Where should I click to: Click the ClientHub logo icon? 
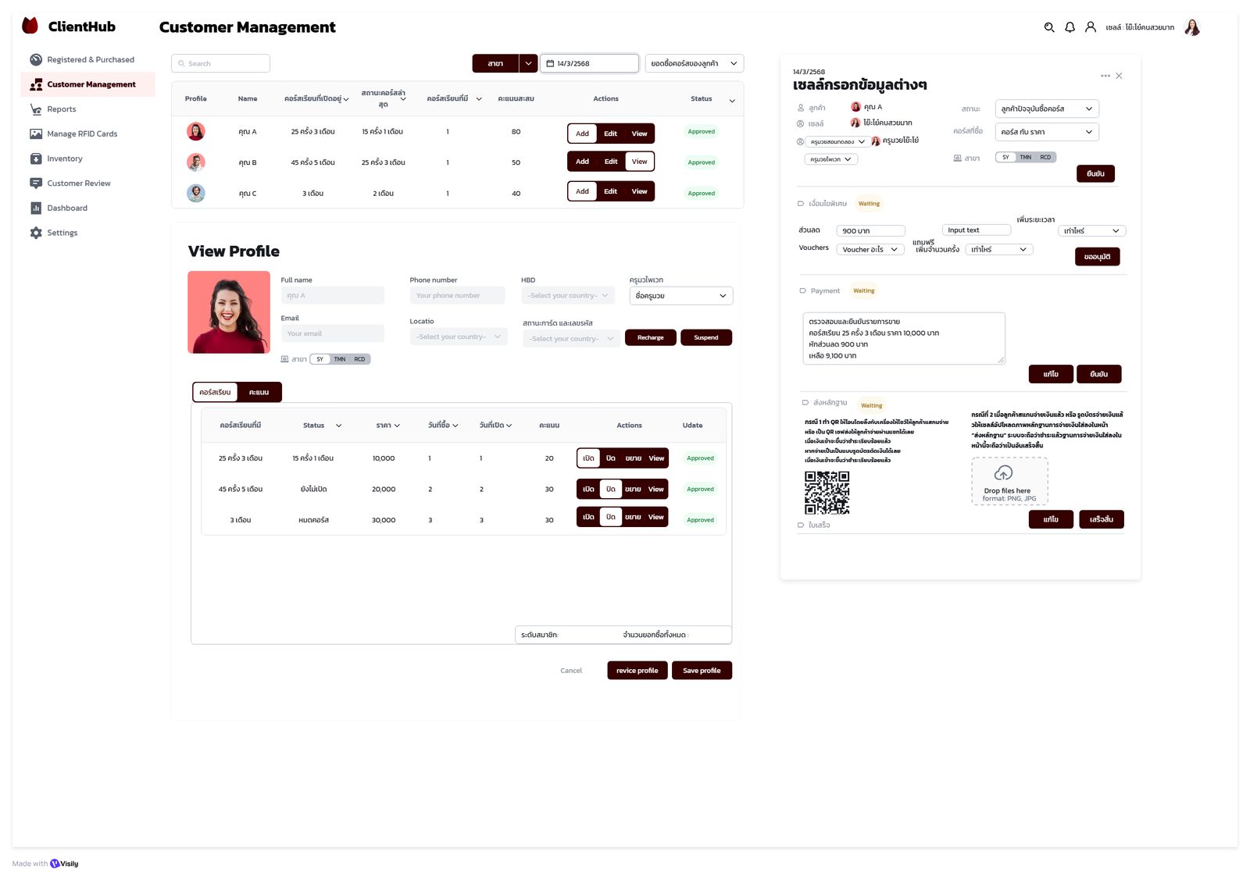tap(30, 26)
